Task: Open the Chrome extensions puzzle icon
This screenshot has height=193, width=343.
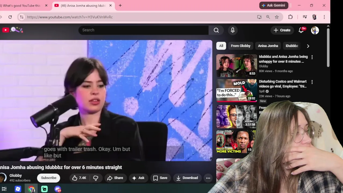Action: click(x=290, y=17)
